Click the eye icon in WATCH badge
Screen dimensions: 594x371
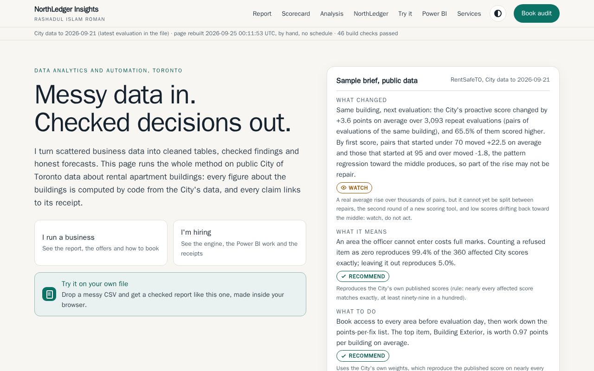343,188
